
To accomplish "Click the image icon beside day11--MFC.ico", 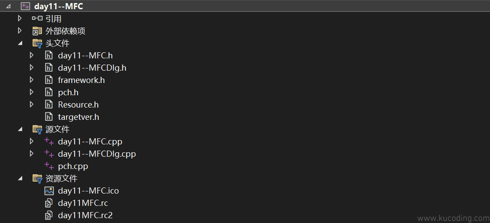I will coord(49,191).
